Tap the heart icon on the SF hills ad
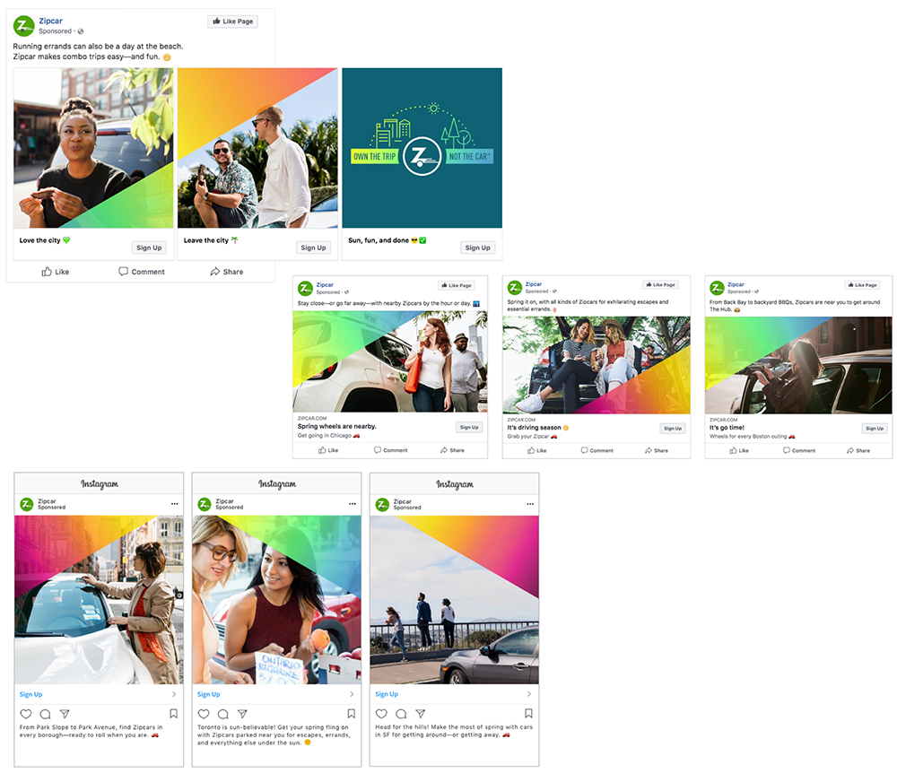 click(381, 713)
